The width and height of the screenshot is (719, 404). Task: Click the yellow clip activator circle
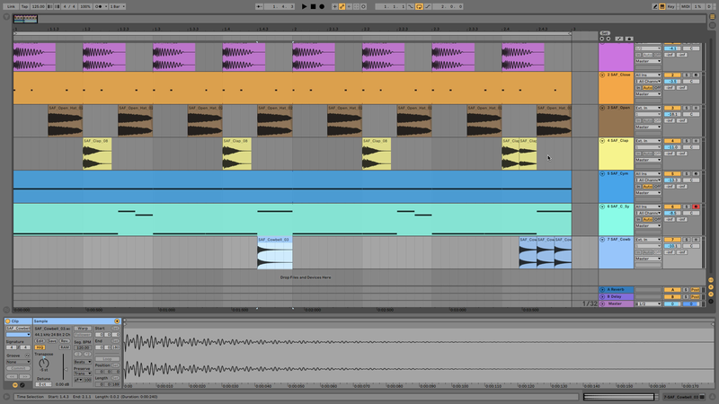8,321
